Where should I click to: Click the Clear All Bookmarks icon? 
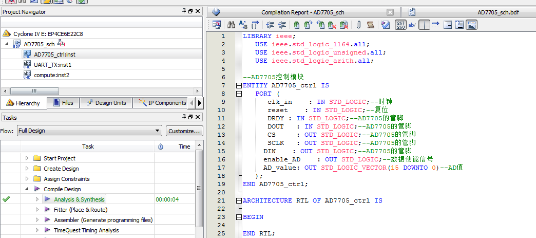click(x=344, y=24)
